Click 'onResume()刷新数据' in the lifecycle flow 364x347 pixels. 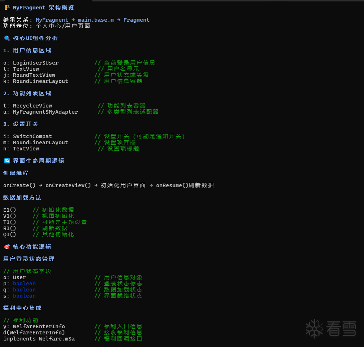(x=185, y=185)
